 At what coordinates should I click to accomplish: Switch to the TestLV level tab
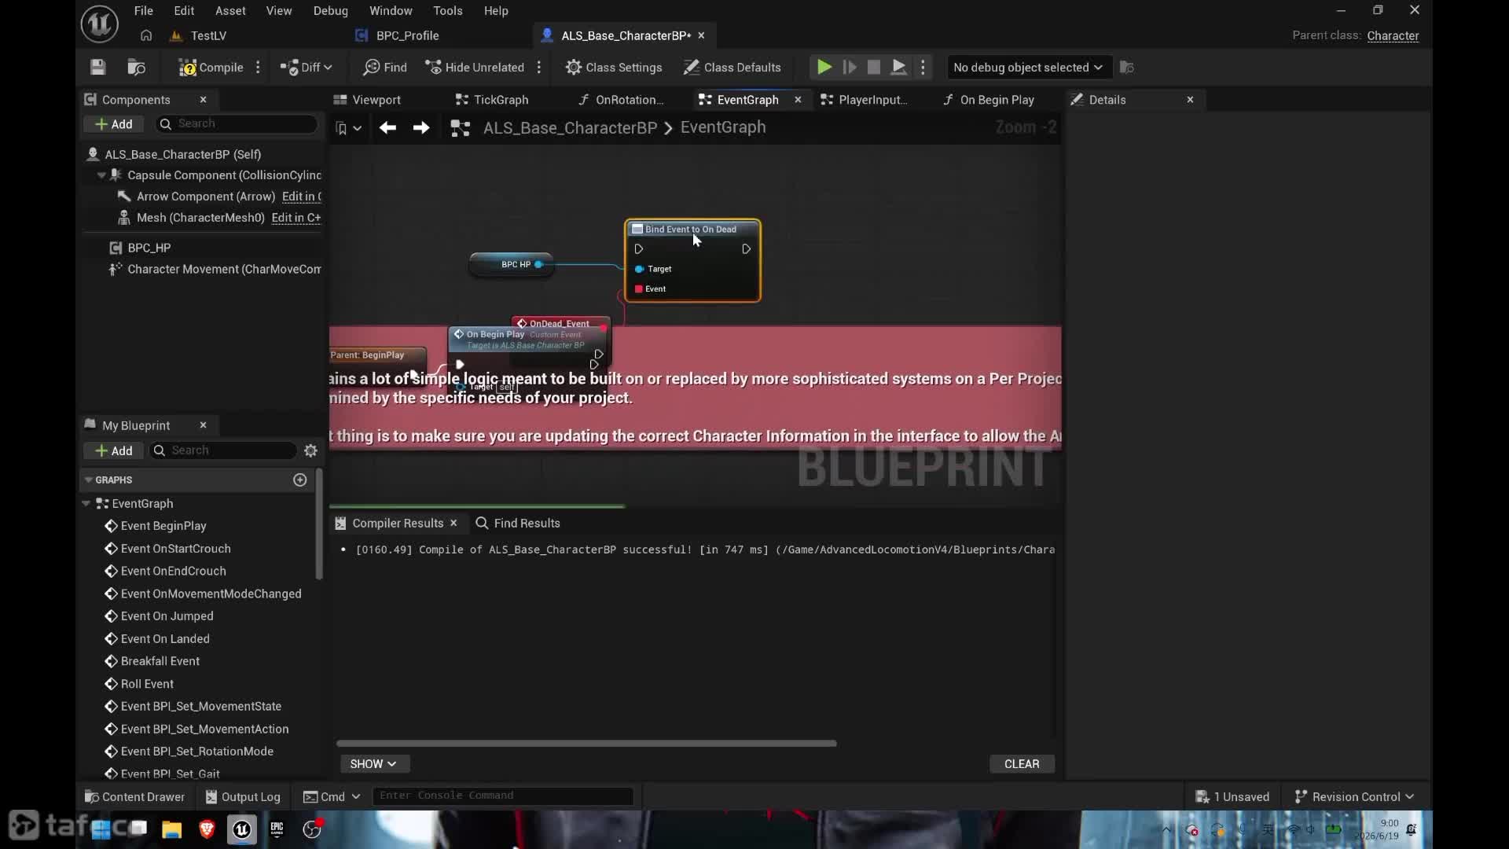click(208, 35)
